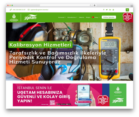Open a new browser tab with plus
This screenshot has width=139, height=117.
pyautogui.click(x=132, y=6)
